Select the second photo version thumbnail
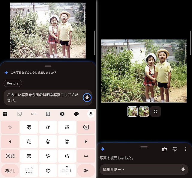Viewport: 192px width, 178px height. [144, 111]
